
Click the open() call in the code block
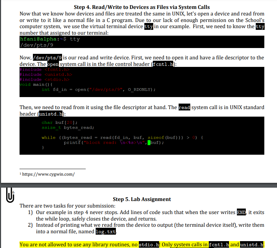click(x=80, y=89)
